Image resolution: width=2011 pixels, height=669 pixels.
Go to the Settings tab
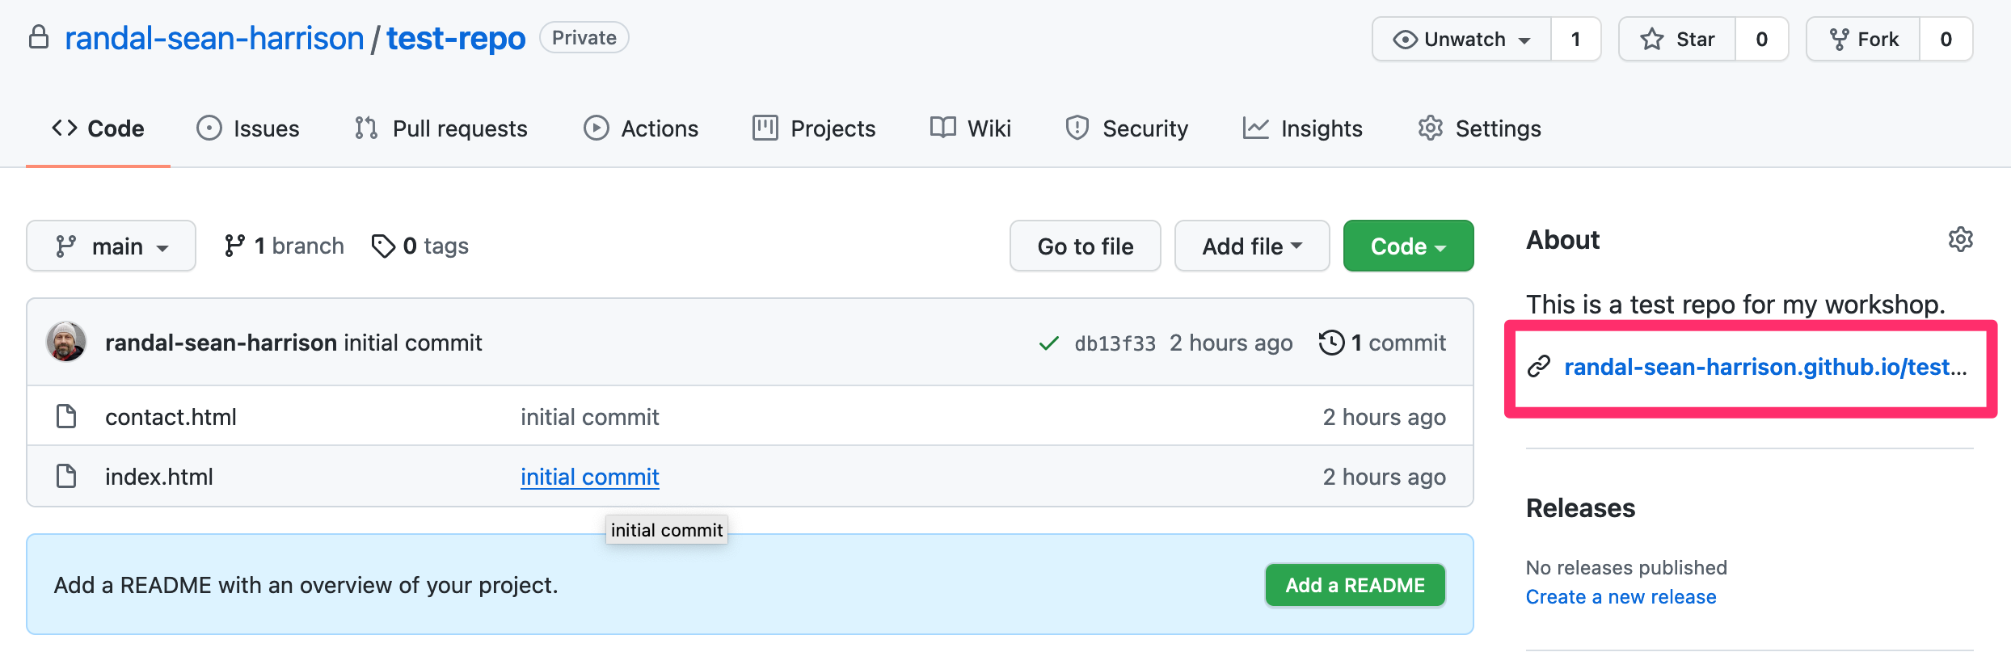pyautogui.click(x=1480, y=128)
